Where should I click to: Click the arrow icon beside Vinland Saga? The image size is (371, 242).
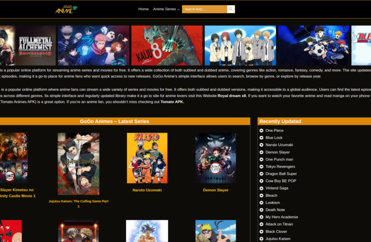coord(261,188)
